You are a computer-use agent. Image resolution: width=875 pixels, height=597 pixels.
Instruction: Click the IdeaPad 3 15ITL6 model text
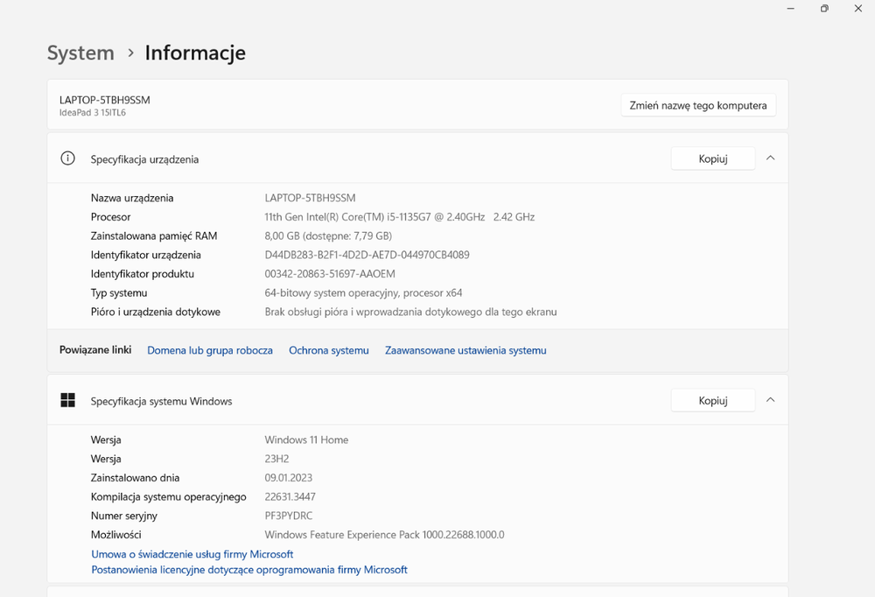coord(93,112)
